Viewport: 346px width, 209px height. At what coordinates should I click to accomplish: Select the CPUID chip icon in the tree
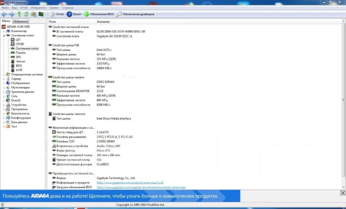coord(12,44)
